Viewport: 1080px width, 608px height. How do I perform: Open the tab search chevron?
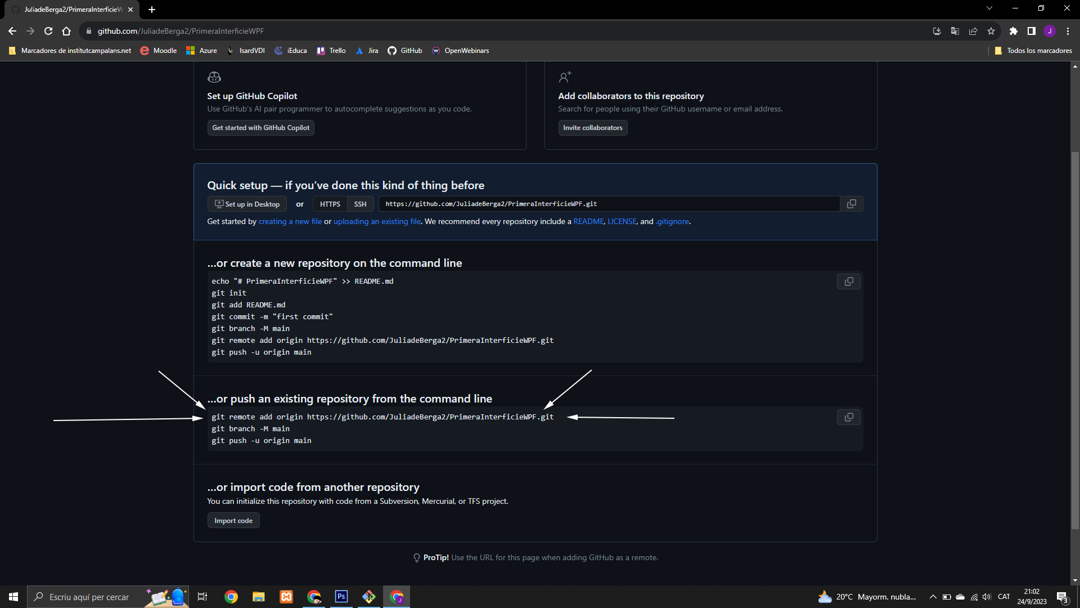(989, 8)
